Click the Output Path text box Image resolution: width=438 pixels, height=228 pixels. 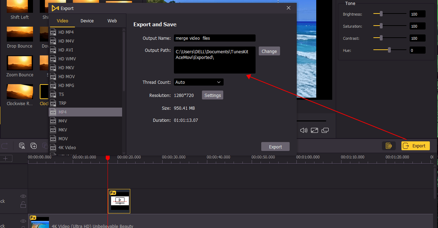point(215,60)
